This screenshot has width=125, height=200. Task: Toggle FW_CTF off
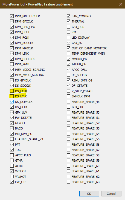pyautogui.click(x=12, y=182)
